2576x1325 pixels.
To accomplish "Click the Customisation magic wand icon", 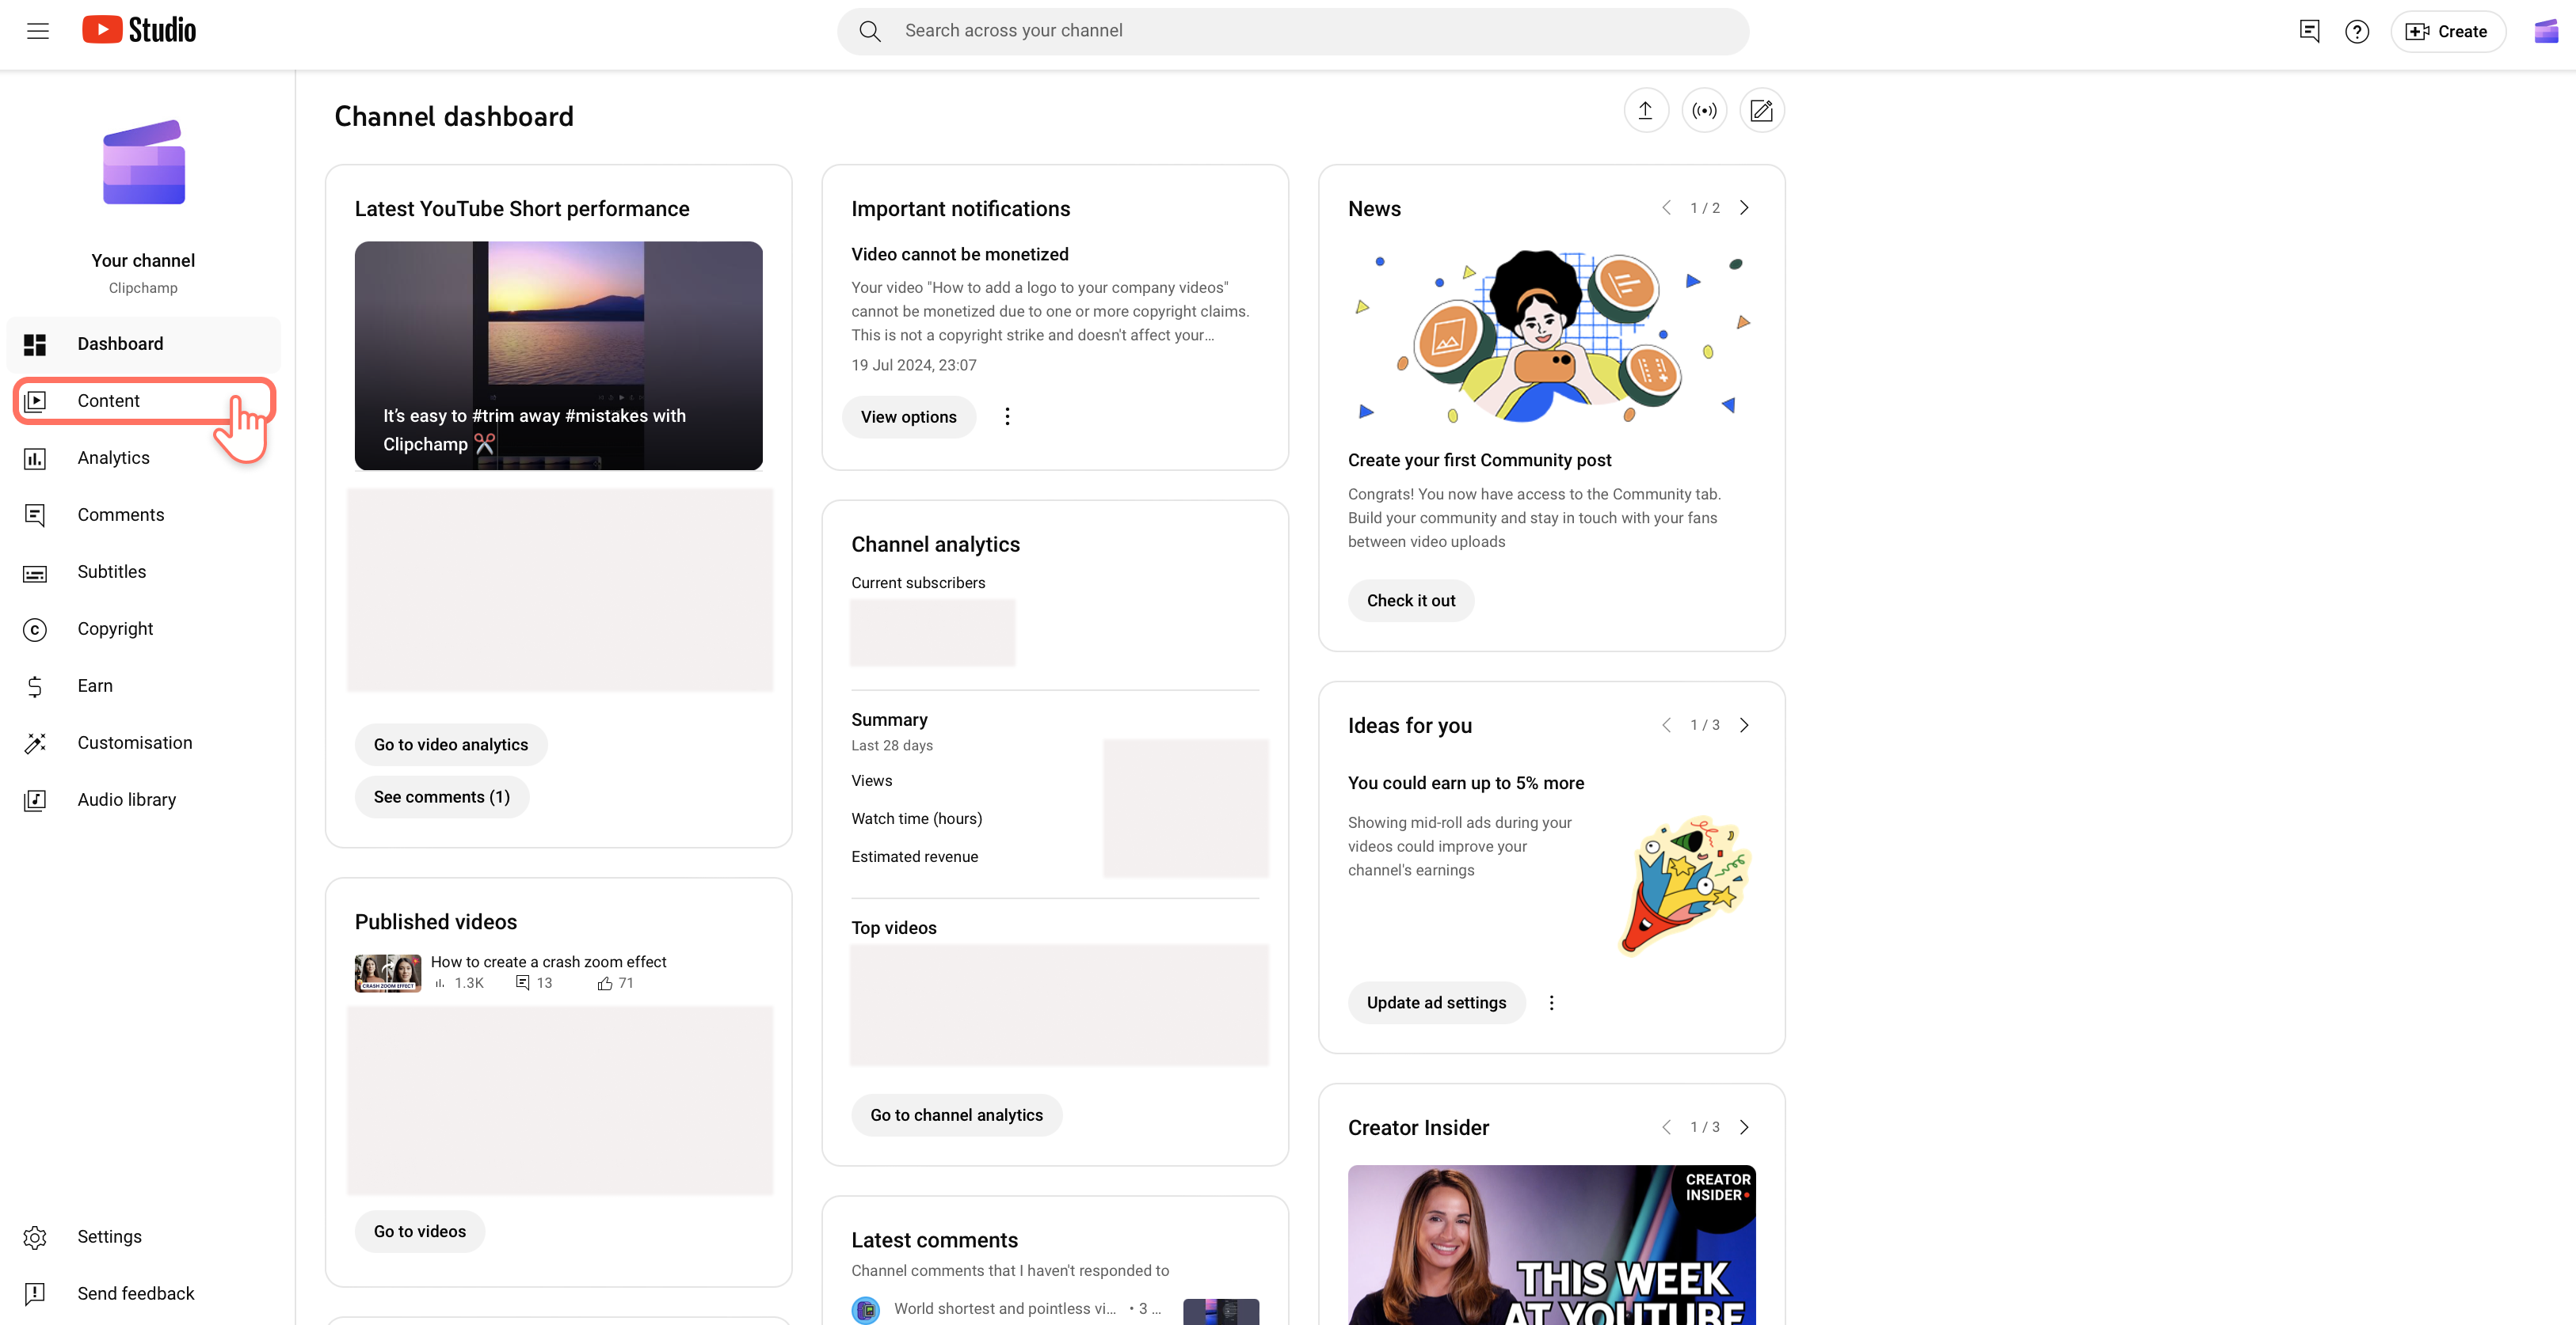I will pyautogui.click(x=35, y=743).
